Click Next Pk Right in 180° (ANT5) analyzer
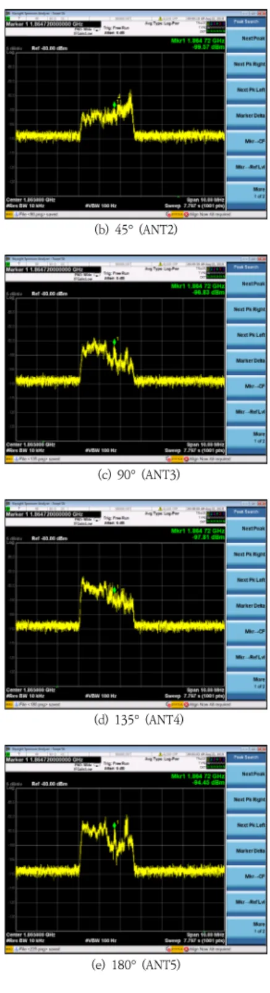This screenshot has width=270, height=993. click(247, 799)
